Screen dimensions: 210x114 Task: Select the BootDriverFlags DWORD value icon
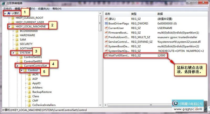(x=106, y=23)
